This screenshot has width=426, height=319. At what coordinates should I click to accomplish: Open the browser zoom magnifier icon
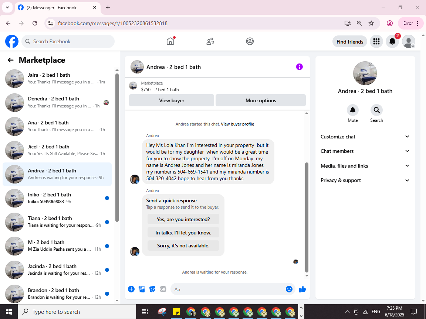(359, 23)
